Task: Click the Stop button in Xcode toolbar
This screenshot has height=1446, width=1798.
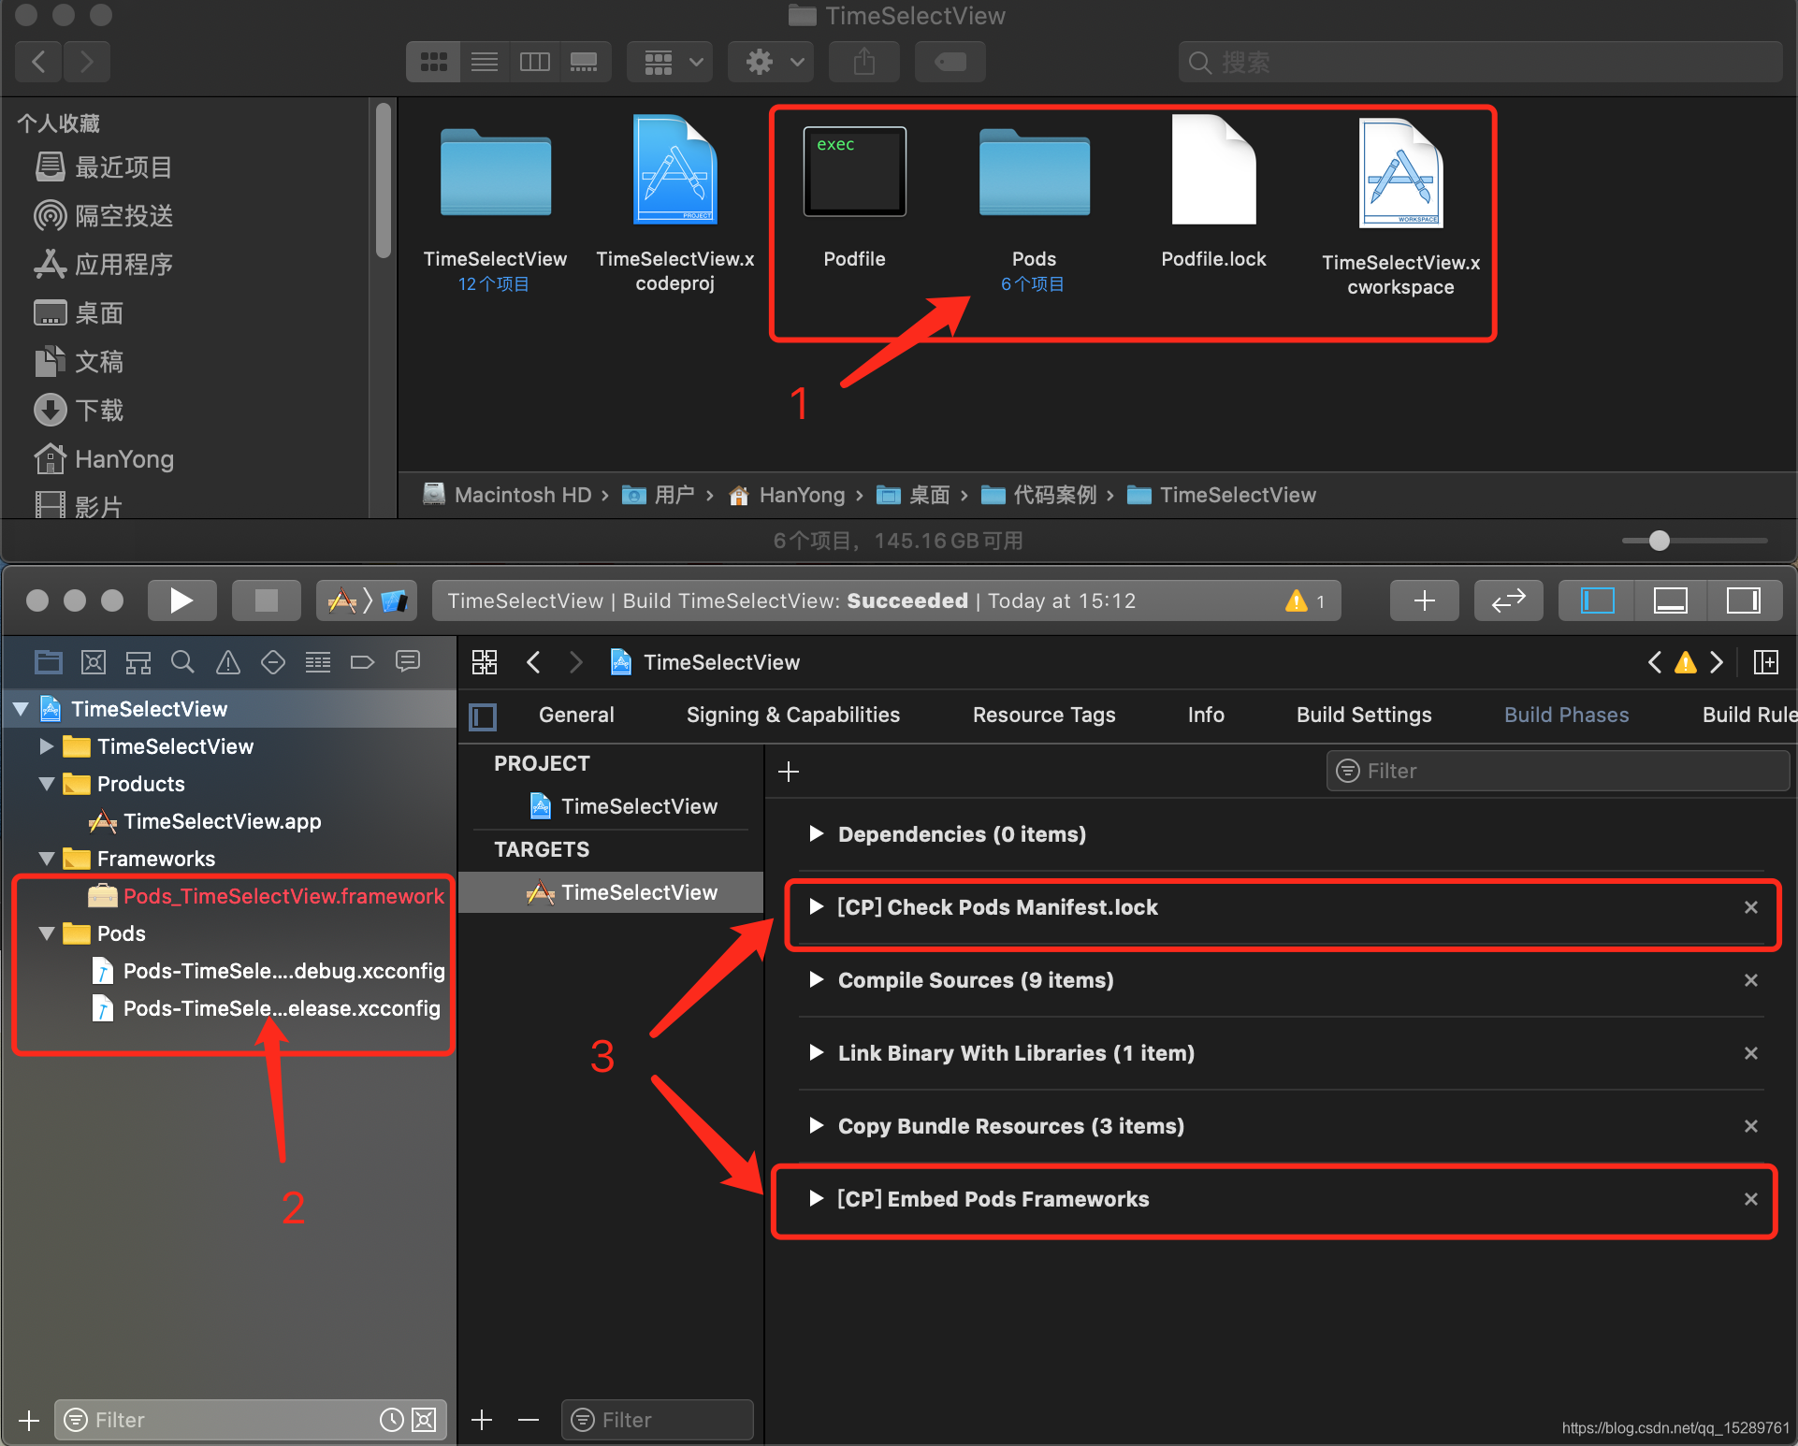Action: [266, 600]
